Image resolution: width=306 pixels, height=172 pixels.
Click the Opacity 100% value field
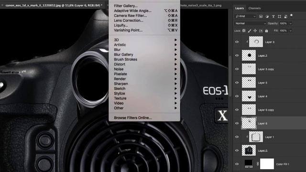coord(284,23)
